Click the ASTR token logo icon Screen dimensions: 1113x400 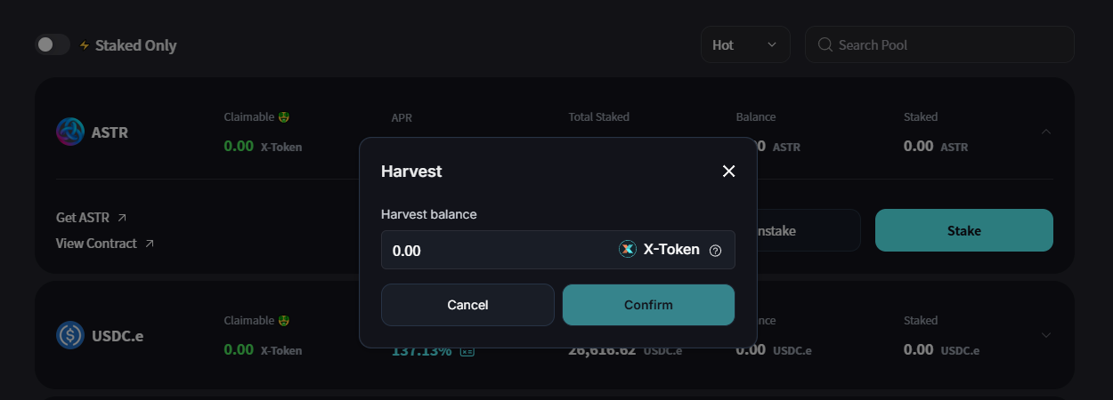(x=70, y=132)
